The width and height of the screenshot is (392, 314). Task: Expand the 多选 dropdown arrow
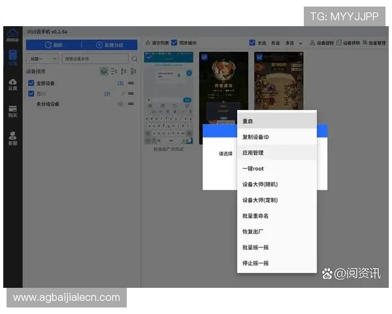point(301,43)
